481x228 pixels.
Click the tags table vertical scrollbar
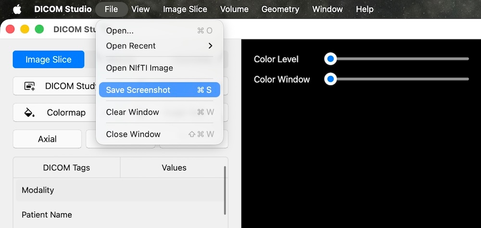[x=225, y=191]
